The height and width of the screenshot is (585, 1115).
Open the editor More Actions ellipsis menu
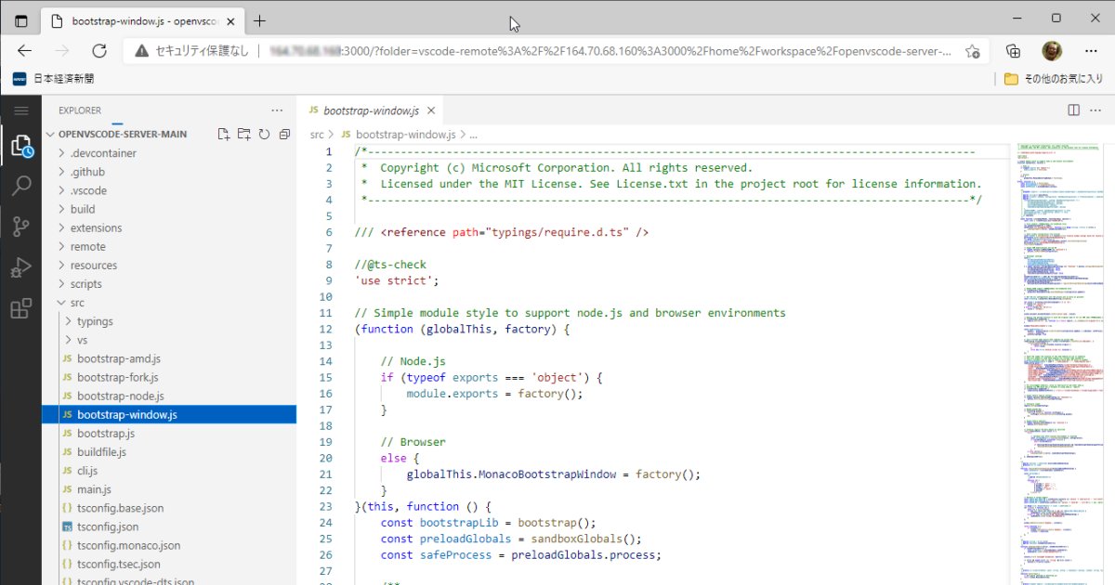coord(1095,110)
